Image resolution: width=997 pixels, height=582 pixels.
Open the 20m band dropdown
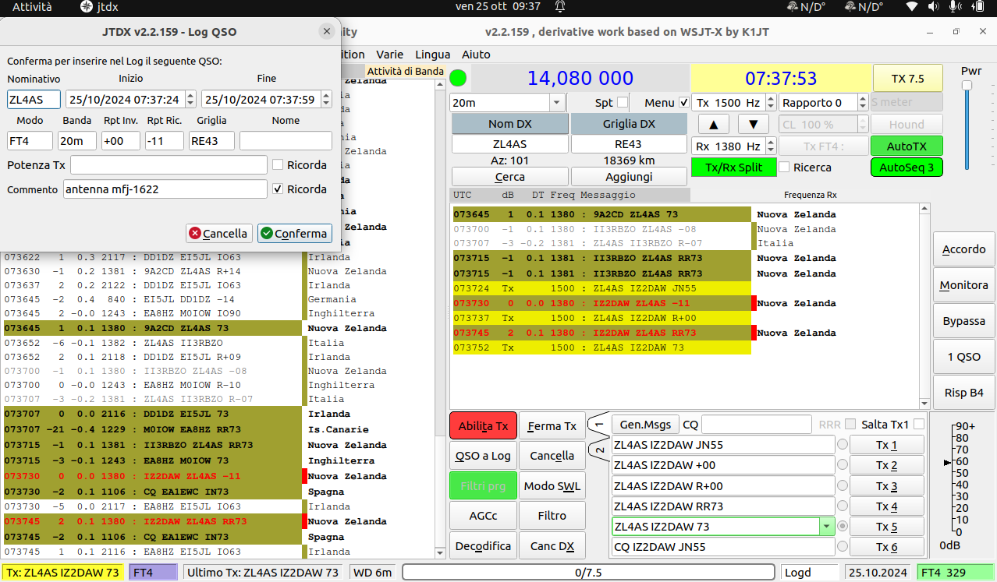tap(507, 103)
